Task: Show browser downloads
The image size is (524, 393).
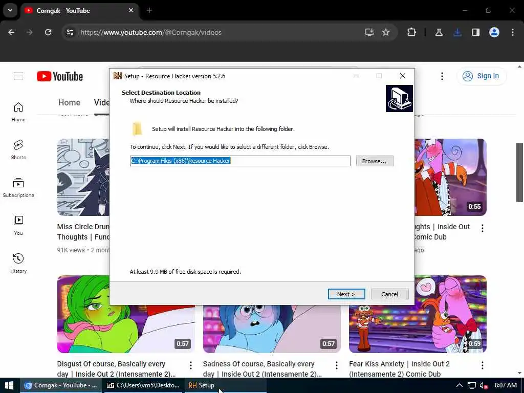Action: 457,32
